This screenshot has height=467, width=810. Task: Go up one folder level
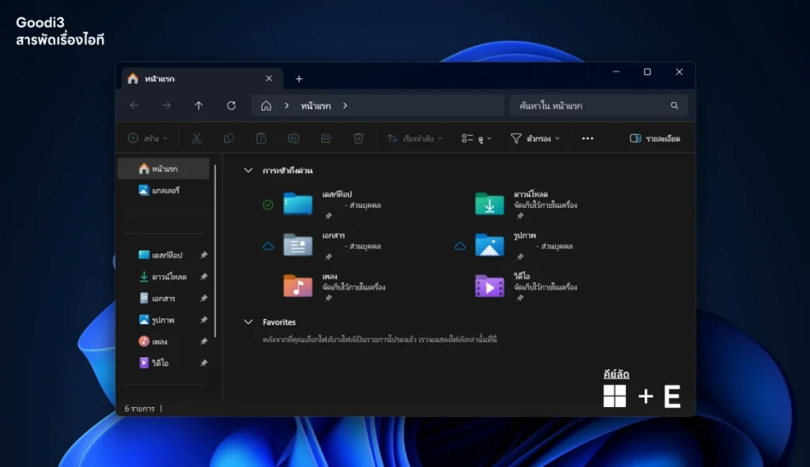pyautogui.click(x=199, y=105)
